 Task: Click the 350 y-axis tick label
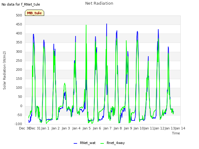pos(19,43)
